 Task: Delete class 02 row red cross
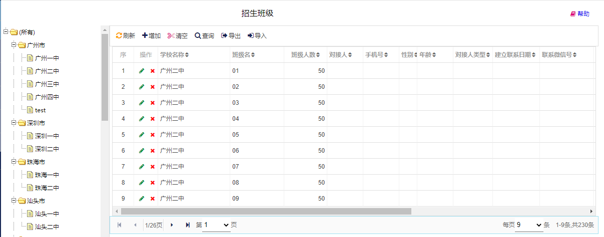point(153,87)
